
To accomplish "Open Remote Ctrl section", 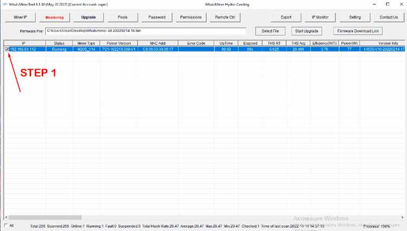I will point(225,17).
